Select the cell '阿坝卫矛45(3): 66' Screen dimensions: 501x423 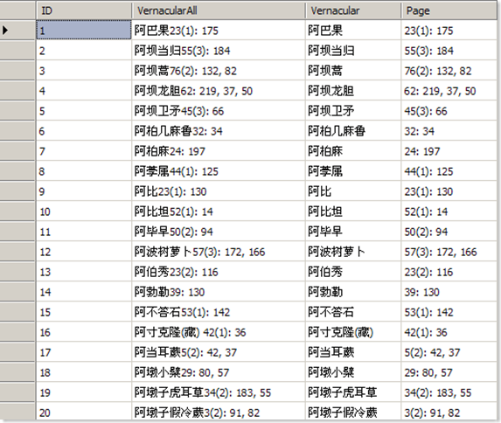click(219, 111)
